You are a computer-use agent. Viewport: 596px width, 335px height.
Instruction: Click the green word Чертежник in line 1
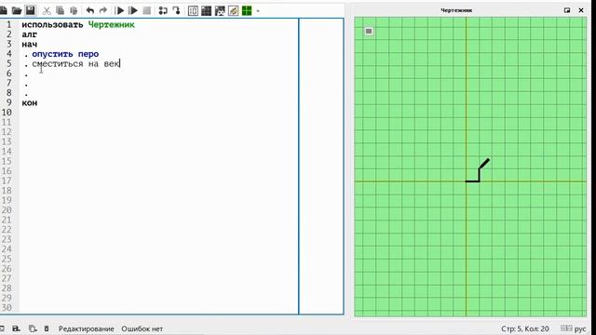pos(112,25)
